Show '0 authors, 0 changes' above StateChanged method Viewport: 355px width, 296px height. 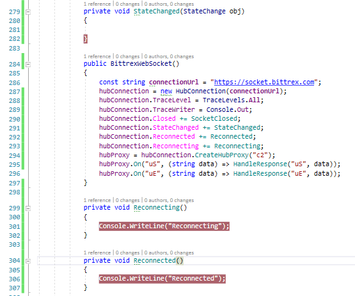pyautogui.click(x=169, y=4)
